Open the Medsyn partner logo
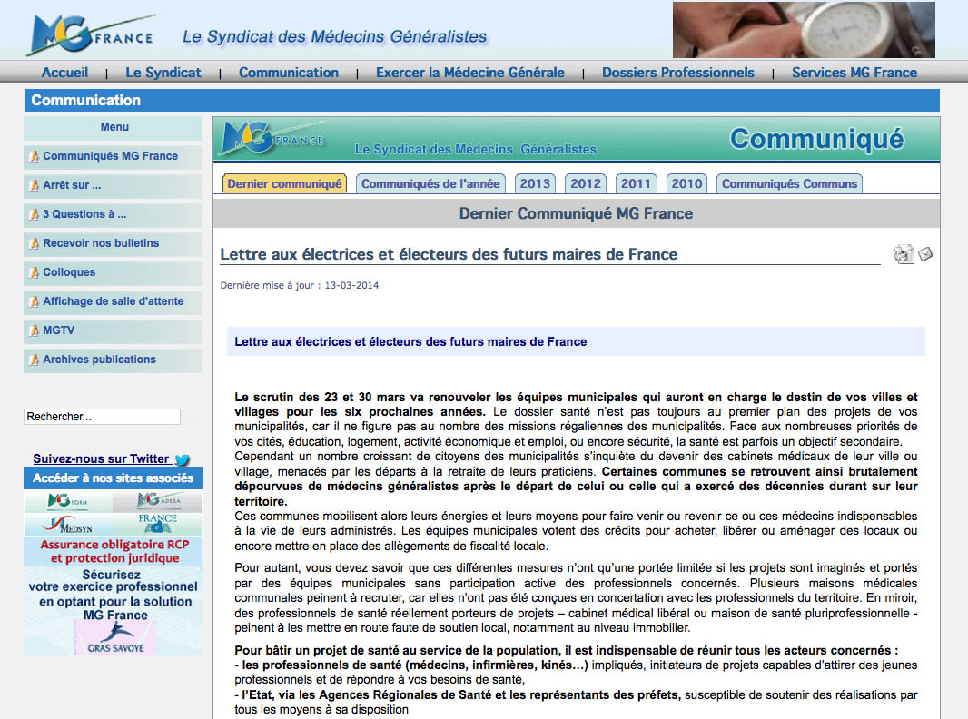Viewport: 968px width, 719px height. click(68, 525)
